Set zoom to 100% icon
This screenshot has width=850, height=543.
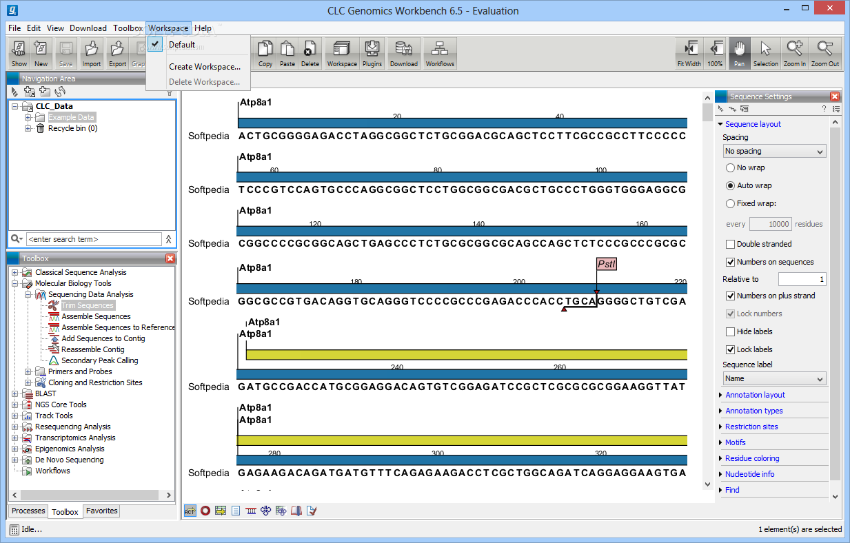(715, 53)
